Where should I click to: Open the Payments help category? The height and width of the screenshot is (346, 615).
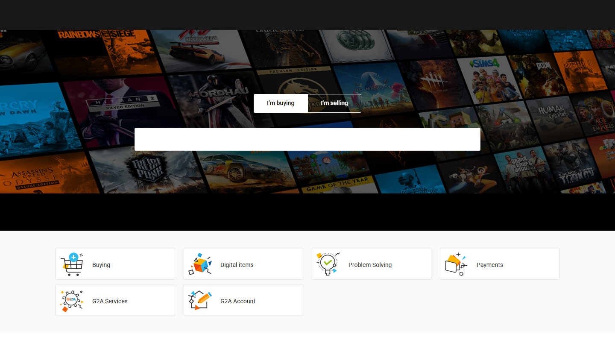[x=500, y=264]
